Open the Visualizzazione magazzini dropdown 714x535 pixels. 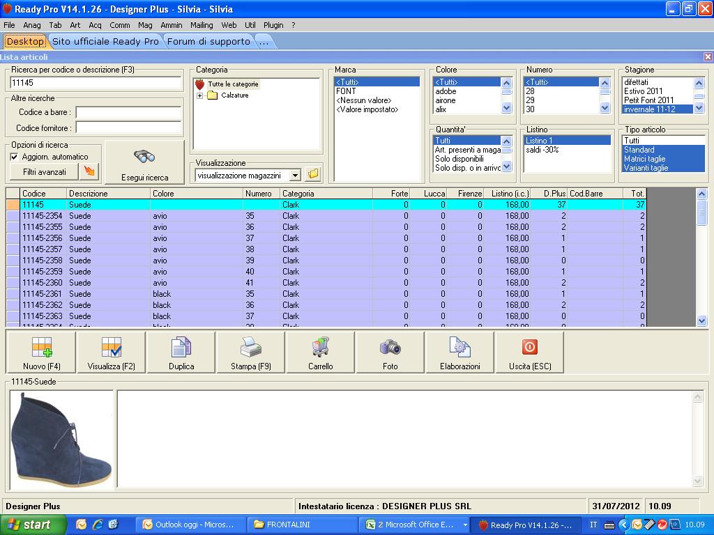point(296,176)
